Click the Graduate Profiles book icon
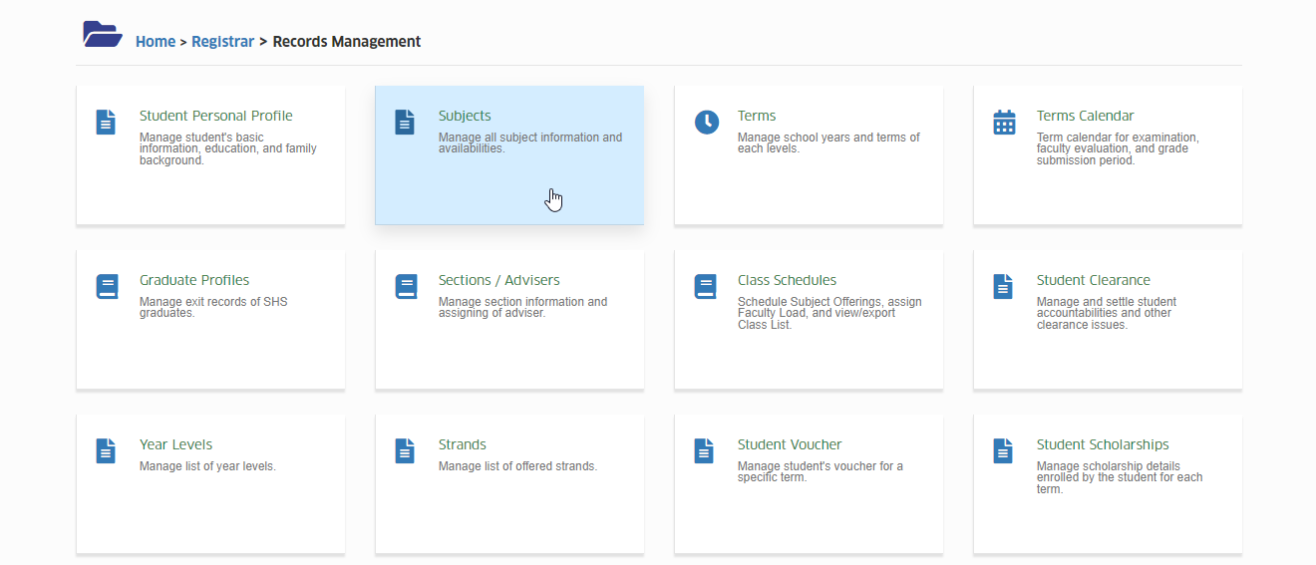Screen dimensions: 1316x565 (x=107, y=286)
